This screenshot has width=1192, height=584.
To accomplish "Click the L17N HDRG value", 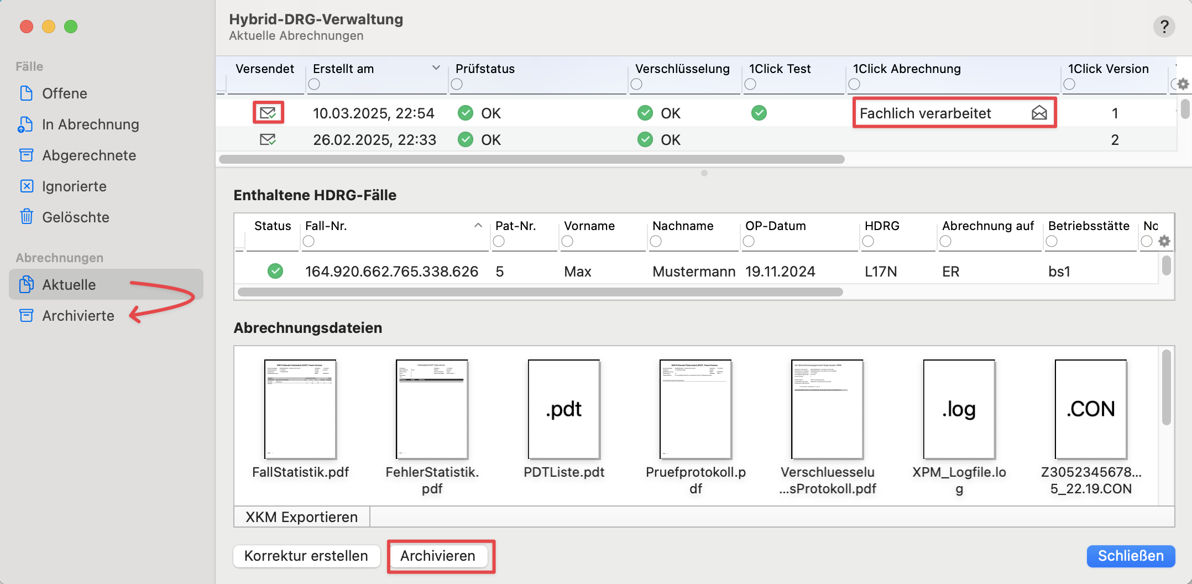I will pos(881,271).
